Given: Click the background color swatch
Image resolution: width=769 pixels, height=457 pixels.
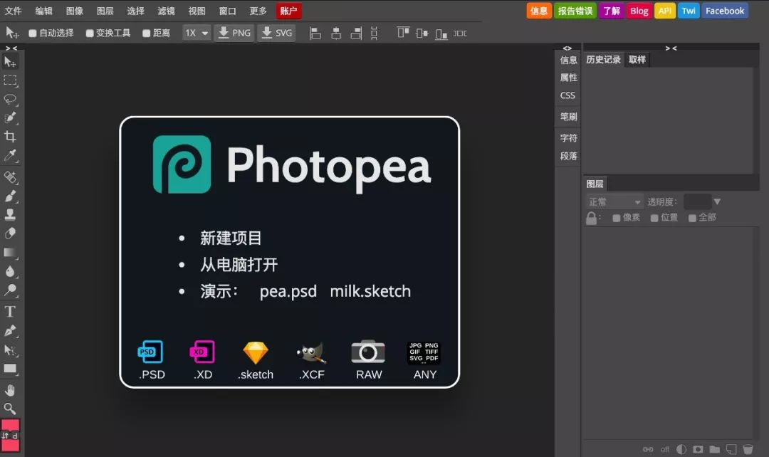Looking at the screenshot, I should pos(10,445).
